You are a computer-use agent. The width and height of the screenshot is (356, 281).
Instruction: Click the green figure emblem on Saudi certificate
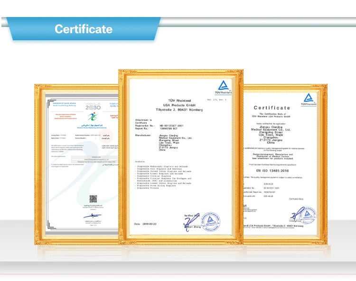[x=93, y=117]
